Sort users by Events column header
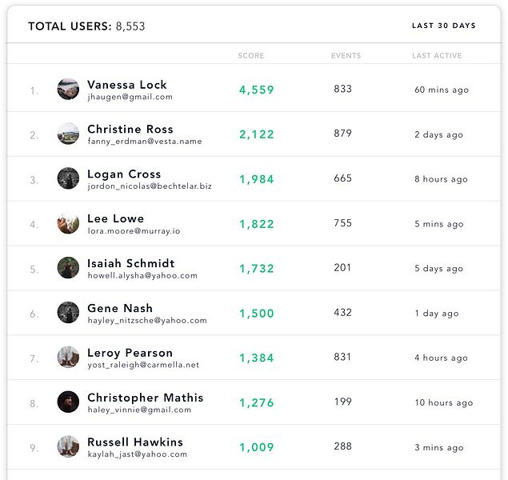The width and height of the screenshot is (508, 480). click(346, 56)
